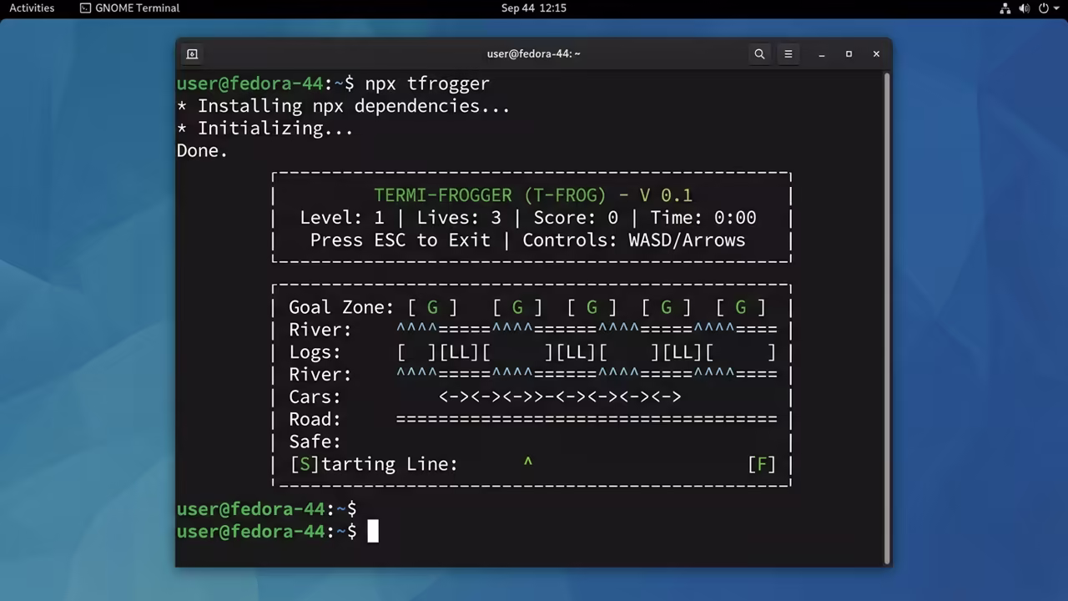Viewport: 1068px width, 601px height.
Task: Maximize the terminal window
Action: [x=849, y=53]
